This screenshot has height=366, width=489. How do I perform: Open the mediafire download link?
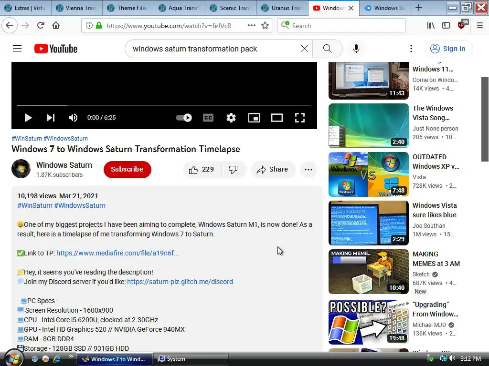coord(118,253)
